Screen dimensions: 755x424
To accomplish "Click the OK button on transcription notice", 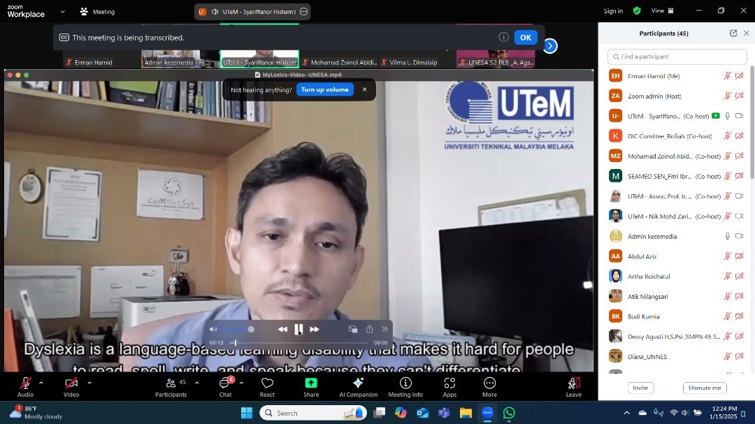I will pyautogui.click(x=525, y=38).
